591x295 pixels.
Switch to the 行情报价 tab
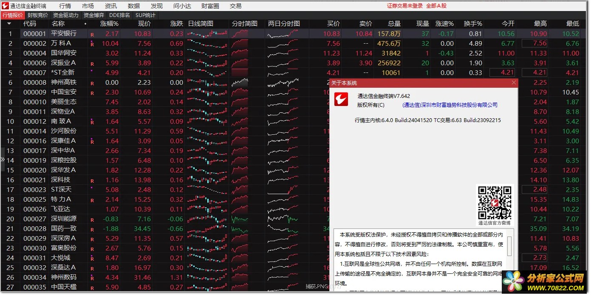pos(13,15)
